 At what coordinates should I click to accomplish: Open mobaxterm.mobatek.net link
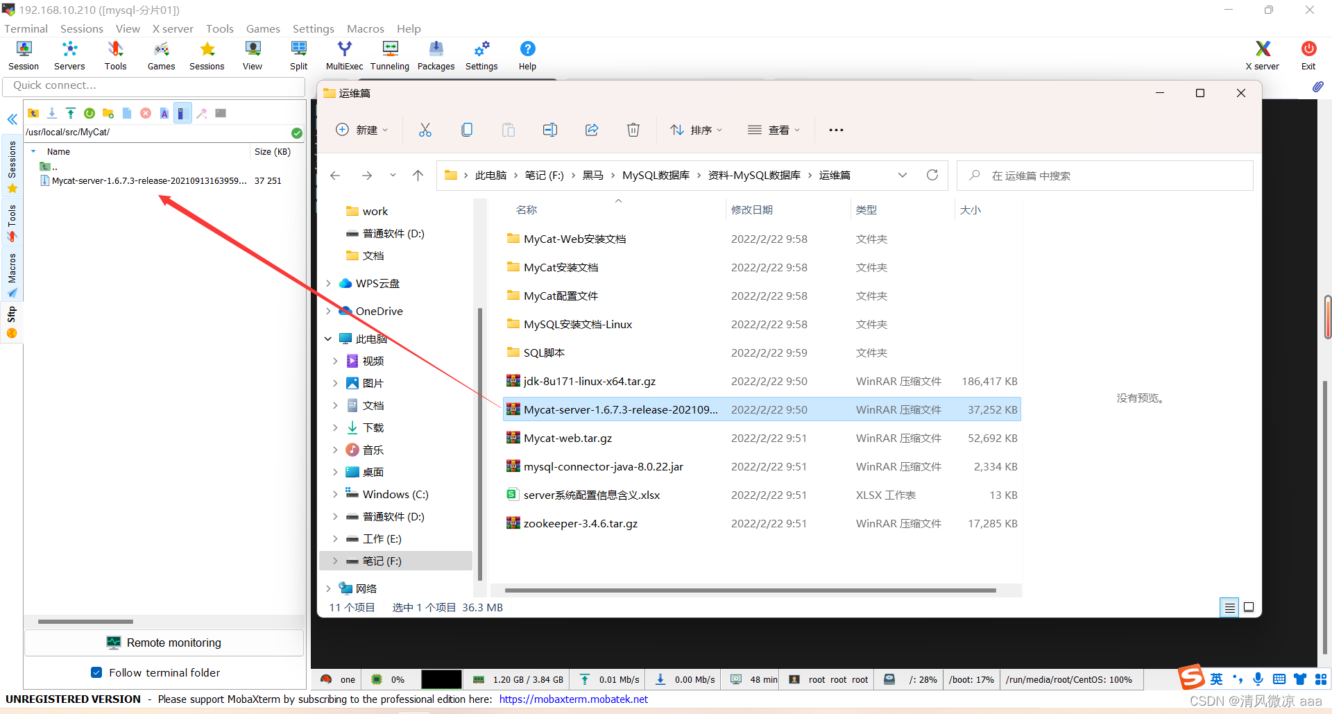pyautogui.click(x=574, y=699)
